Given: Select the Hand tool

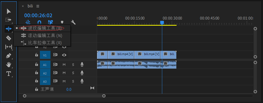Looking at the screenshot, I should click(x=9, y=65).
